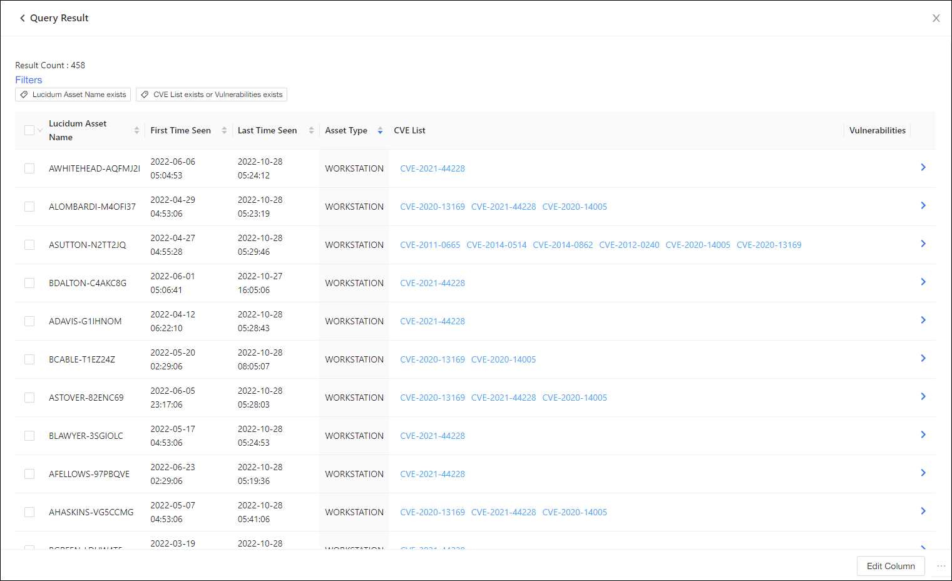Select the ALOMBARDI-M4OFI37 row checkbox
The height and width of the screenshot is (581, 952).
29,207
